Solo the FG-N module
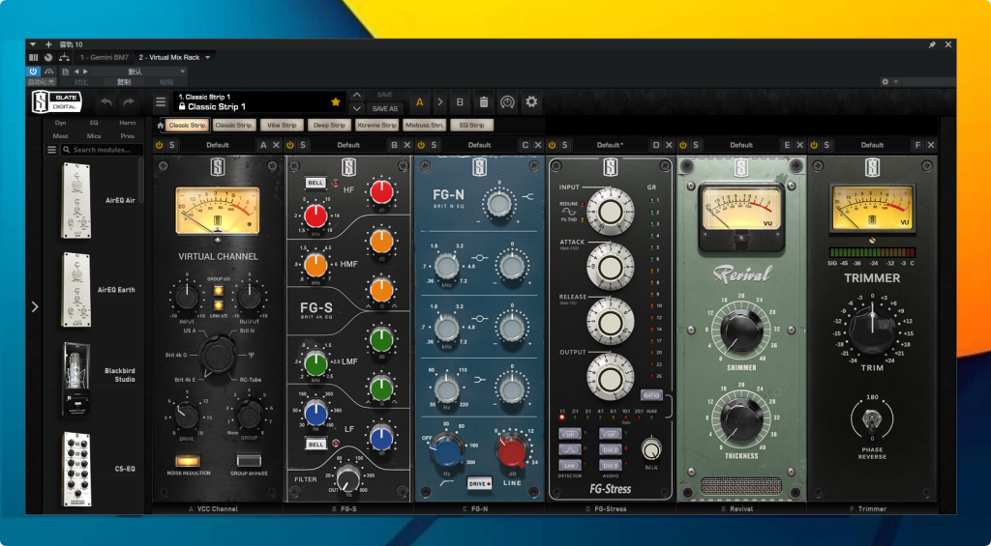 point(434,145)
